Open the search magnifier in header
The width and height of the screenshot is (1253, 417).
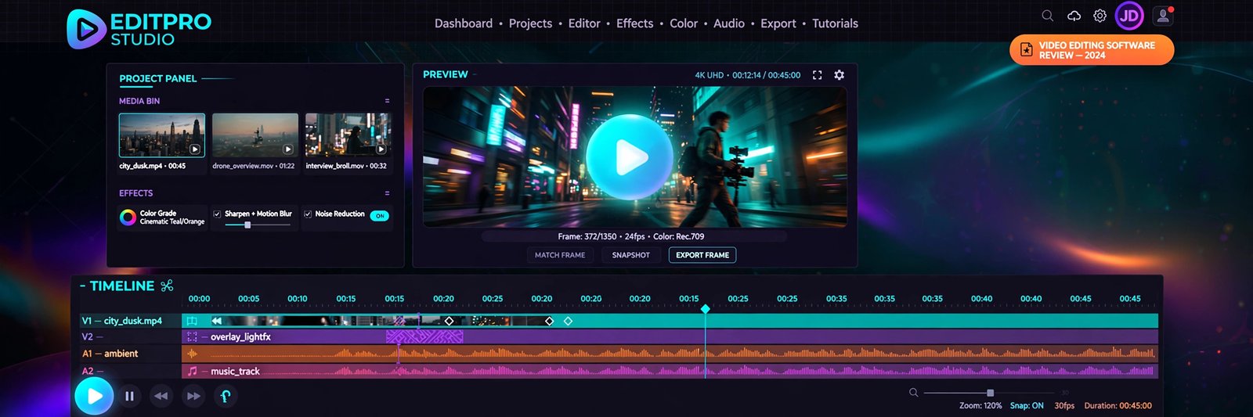point(1047,16)
